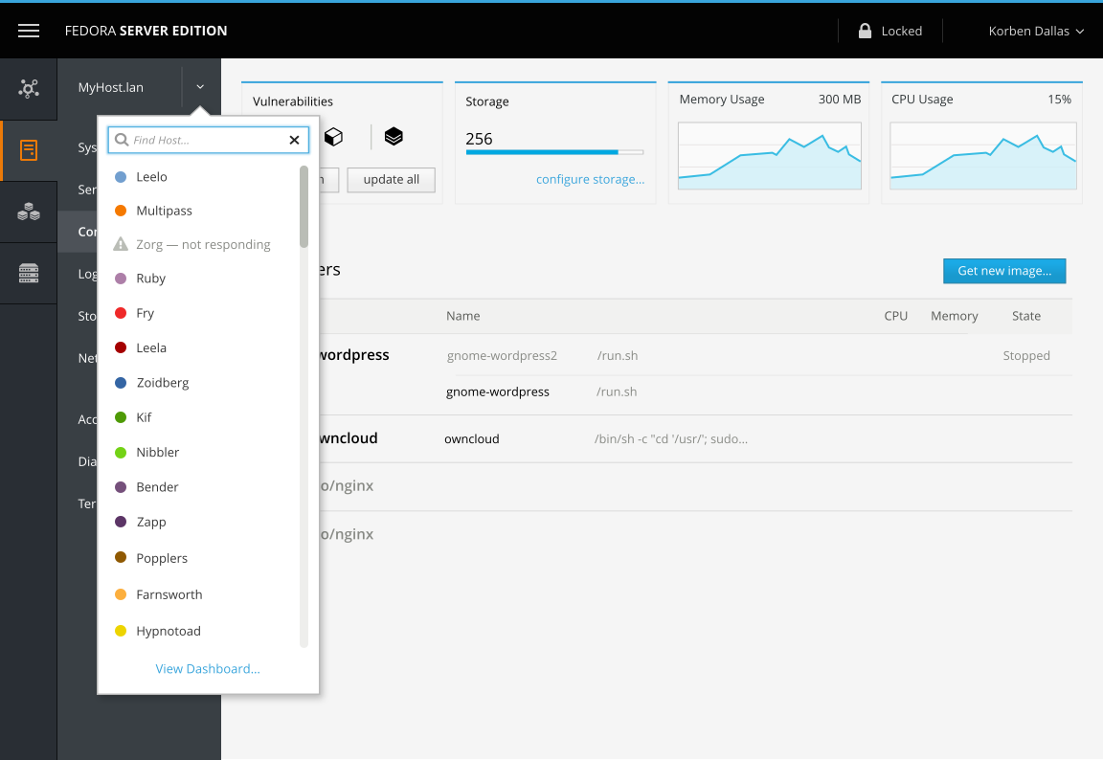Image resolution: width=1103 pixels, height=760 pixels.
Task: Click the 300 MB memory value
Action: tap(839, 100)
